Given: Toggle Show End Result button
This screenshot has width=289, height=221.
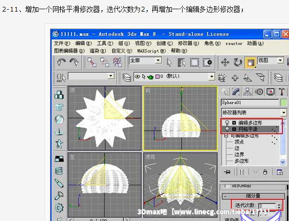Looking at the screenshot, I should (241, 172).
